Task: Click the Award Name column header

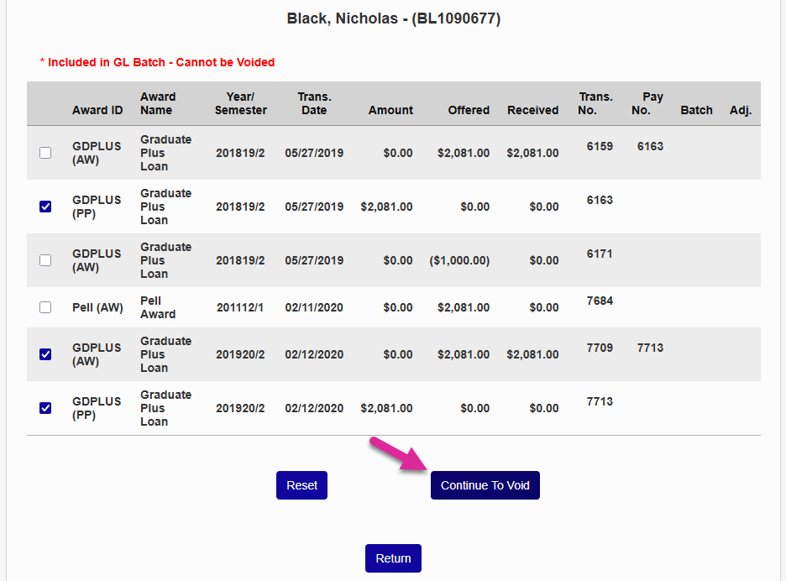Action: coord(158,103)
